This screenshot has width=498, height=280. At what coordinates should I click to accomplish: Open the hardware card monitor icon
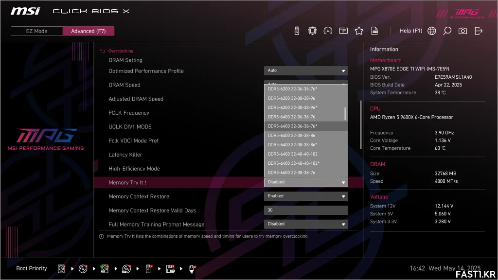tap(343, 31)
